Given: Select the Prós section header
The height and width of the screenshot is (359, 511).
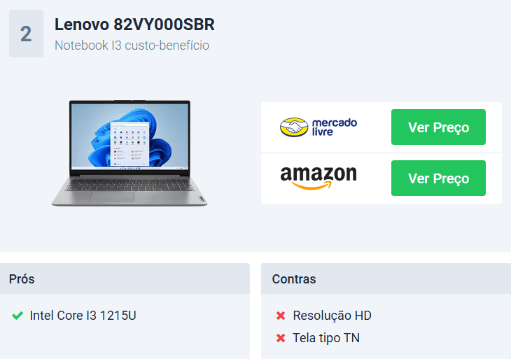Looking at the screenshot, I should coord(125,279).
